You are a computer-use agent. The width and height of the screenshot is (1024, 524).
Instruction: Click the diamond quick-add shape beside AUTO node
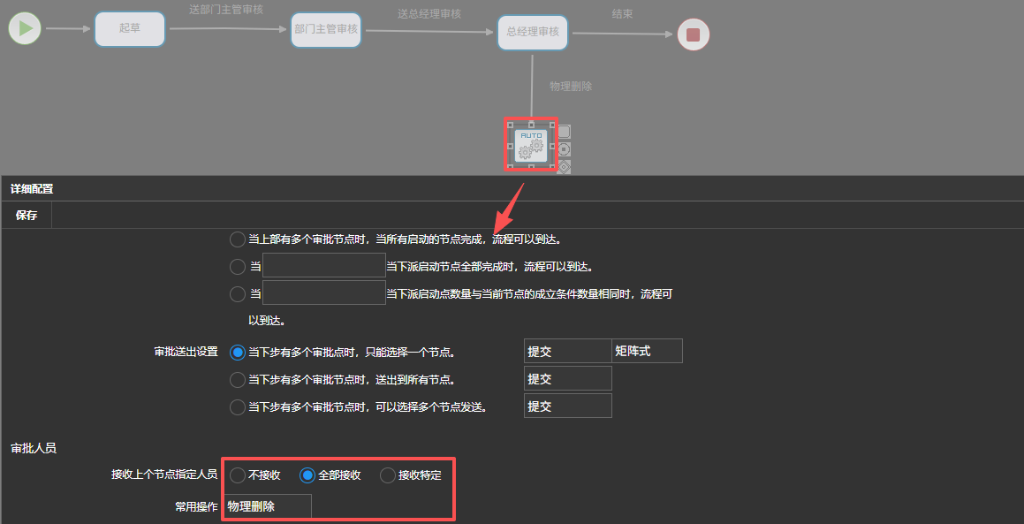click(x=565, y=166)
